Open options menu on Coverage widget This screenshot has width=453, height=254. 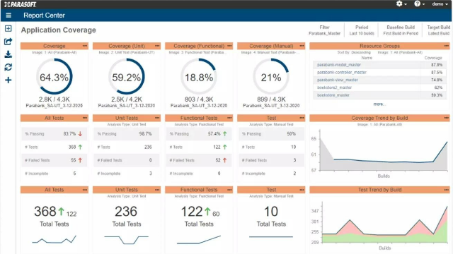(85, 46)
